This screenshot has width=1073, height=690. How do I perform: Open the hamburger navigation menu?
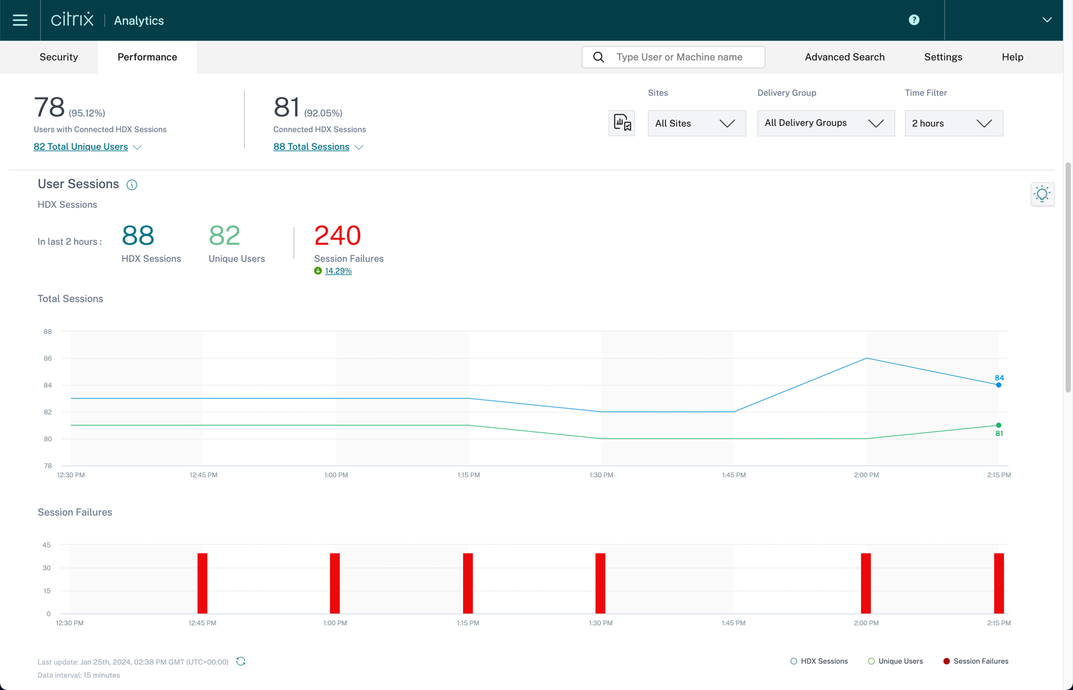tap(20, 20)
